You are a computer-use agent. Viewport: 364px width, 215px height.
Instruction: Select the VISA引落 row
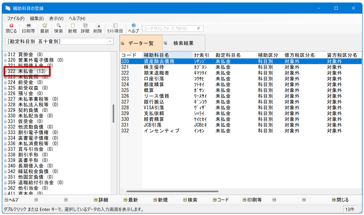point(241,107)
